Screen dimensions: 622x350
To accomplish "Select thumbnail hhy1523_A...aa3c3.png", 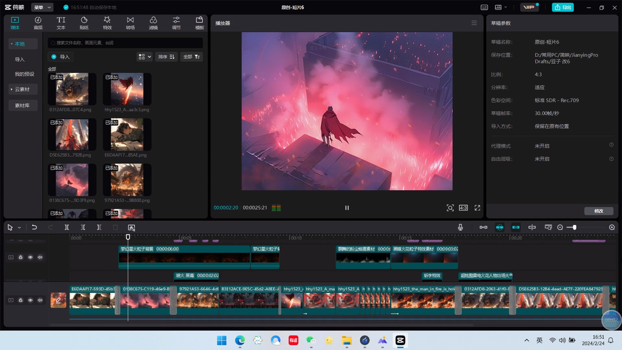I will pos(127,89).
